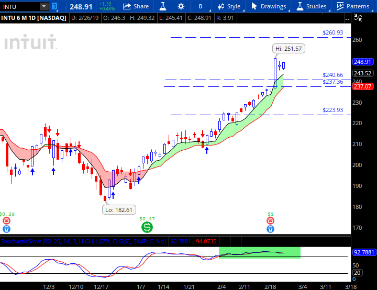
Task: Open the symbol selector dropdown arrow
Action: [44, 6]
